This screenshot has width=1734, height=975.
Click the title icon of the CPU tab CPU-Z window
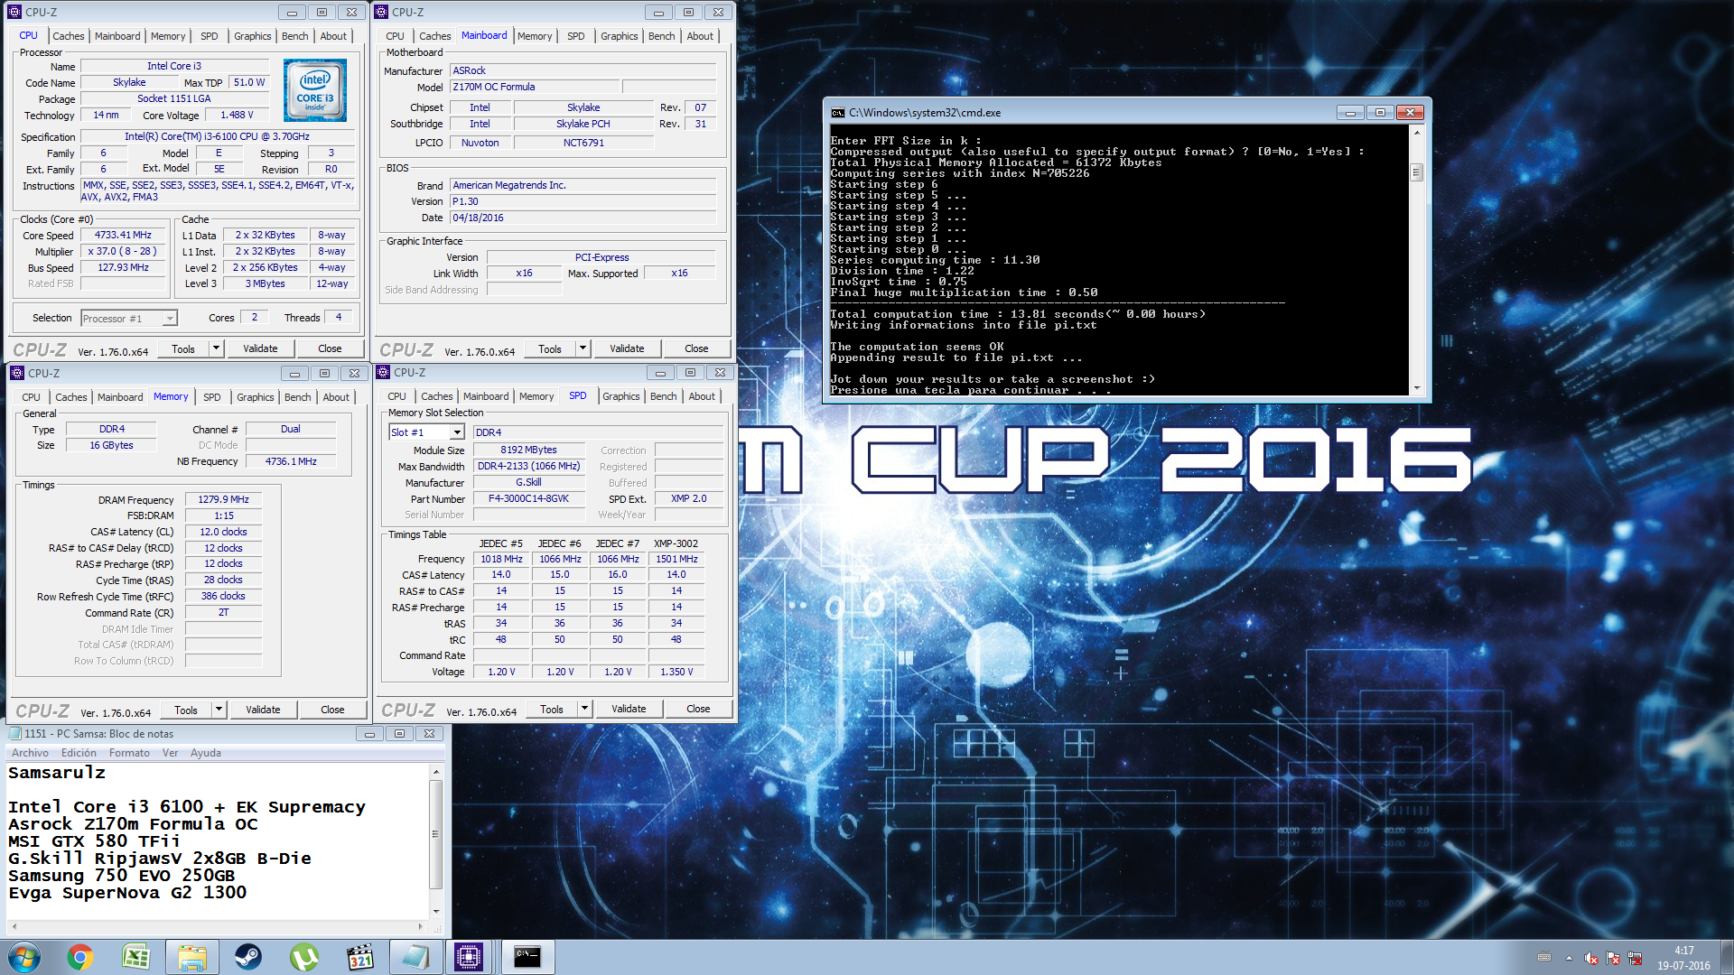click(14, 12)
